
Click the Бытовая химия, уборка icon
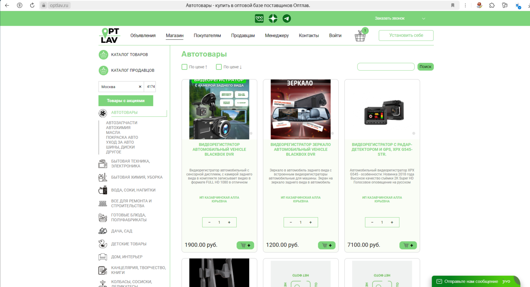click(x=103, y=177)
